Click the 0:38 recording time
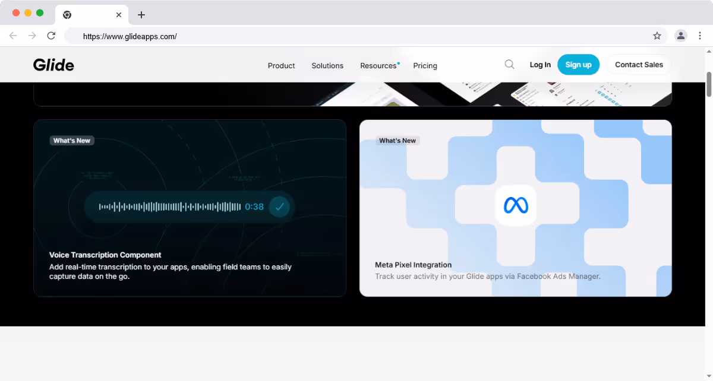 pos(254,207)
